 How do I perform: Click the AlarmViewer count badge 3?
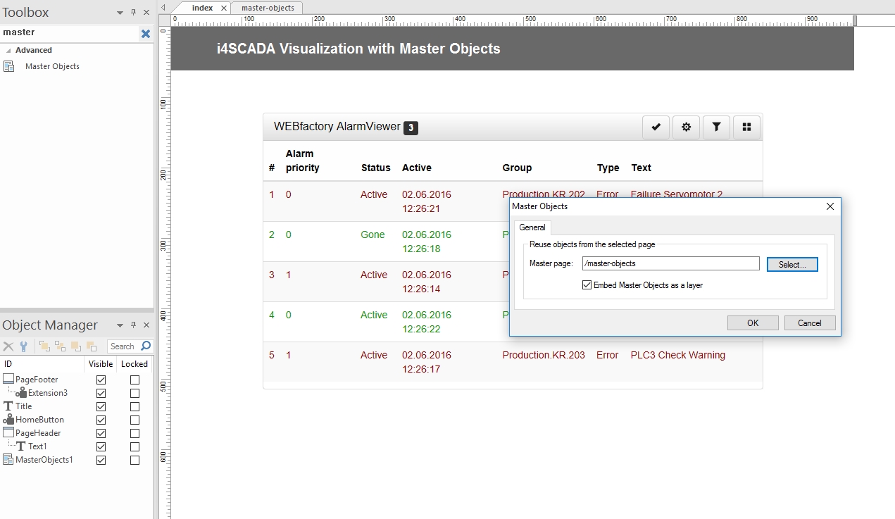pos(411,128)
